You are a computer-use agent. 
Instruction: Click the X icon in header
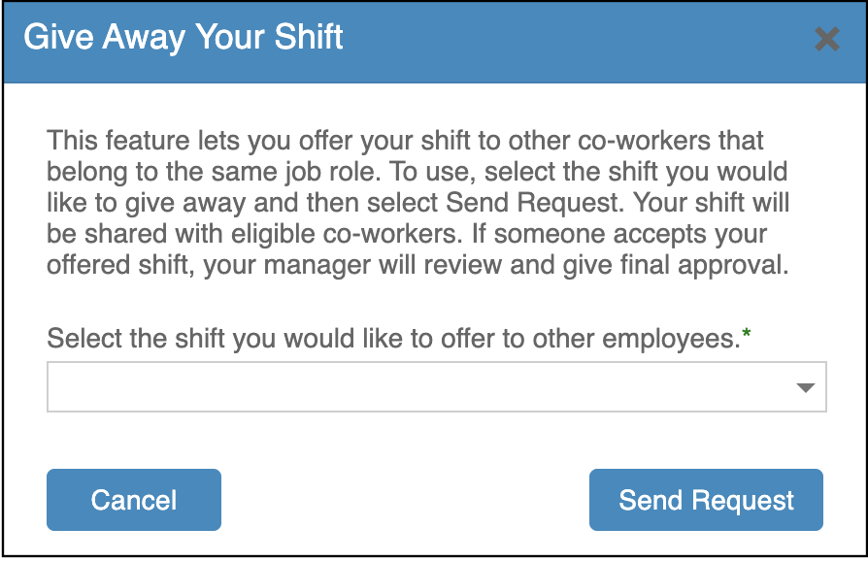coord(826,40)
